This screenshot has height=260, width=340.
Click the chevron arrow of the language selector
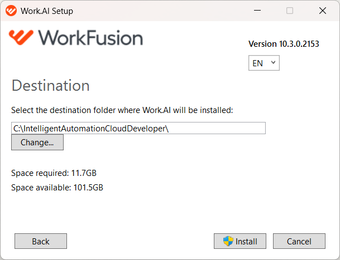(x=273, y=62)
